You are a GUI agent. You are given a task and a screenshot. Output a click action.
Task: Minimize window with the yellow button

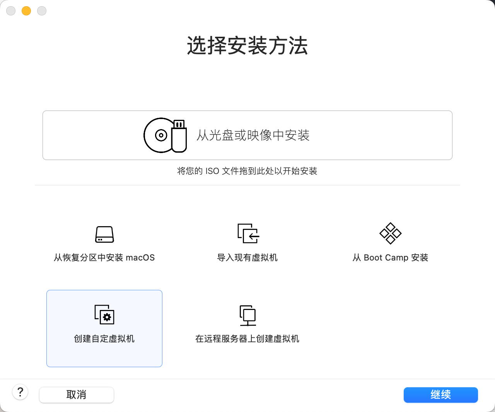pyautogui.click(x=26, y=11)
